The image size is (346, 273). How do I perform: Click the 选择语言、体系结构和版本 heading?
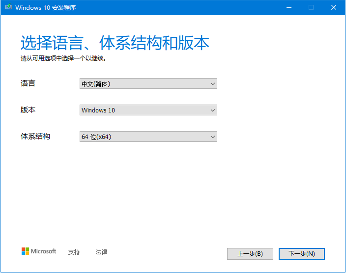(x=115, y=43)
